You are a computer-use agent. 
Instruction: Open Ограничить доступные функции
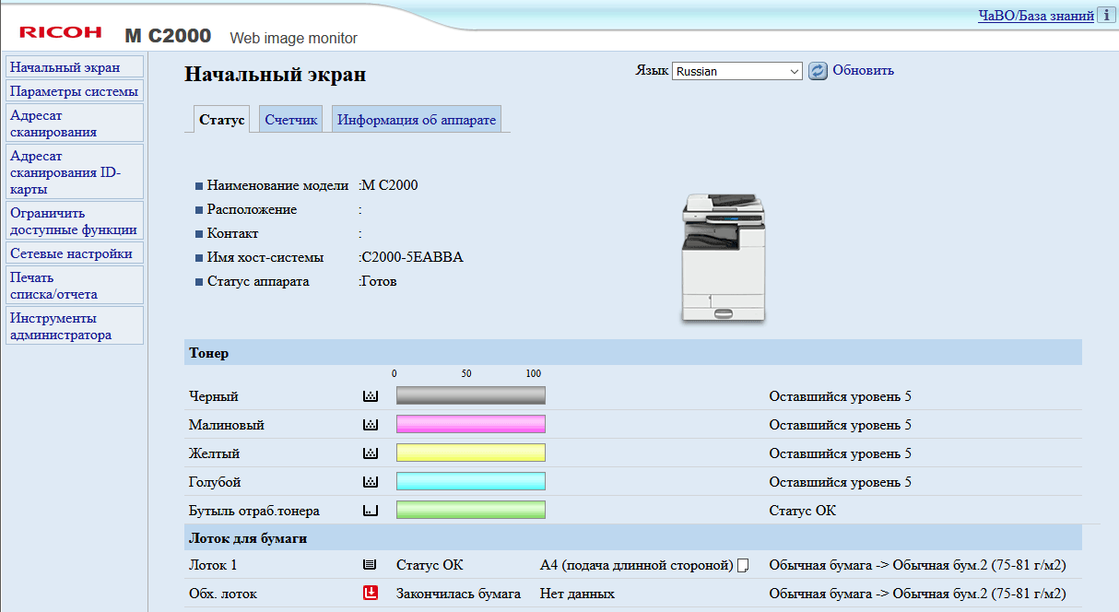[x=75, y=221]
